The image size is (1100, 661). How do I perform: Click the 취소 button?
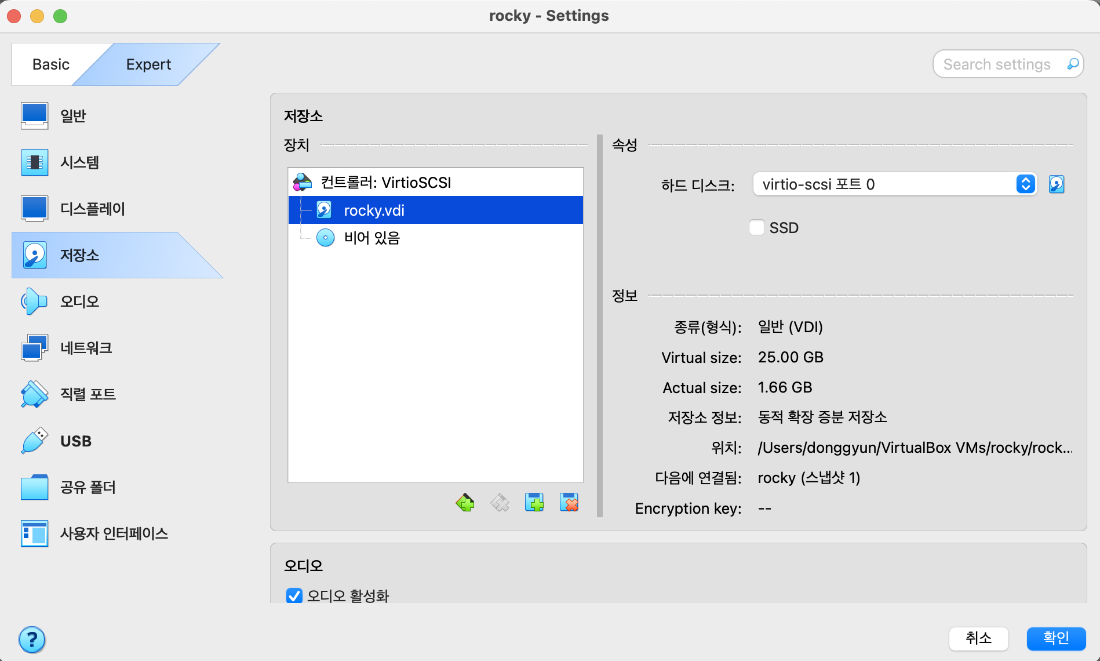click(978, 638)
